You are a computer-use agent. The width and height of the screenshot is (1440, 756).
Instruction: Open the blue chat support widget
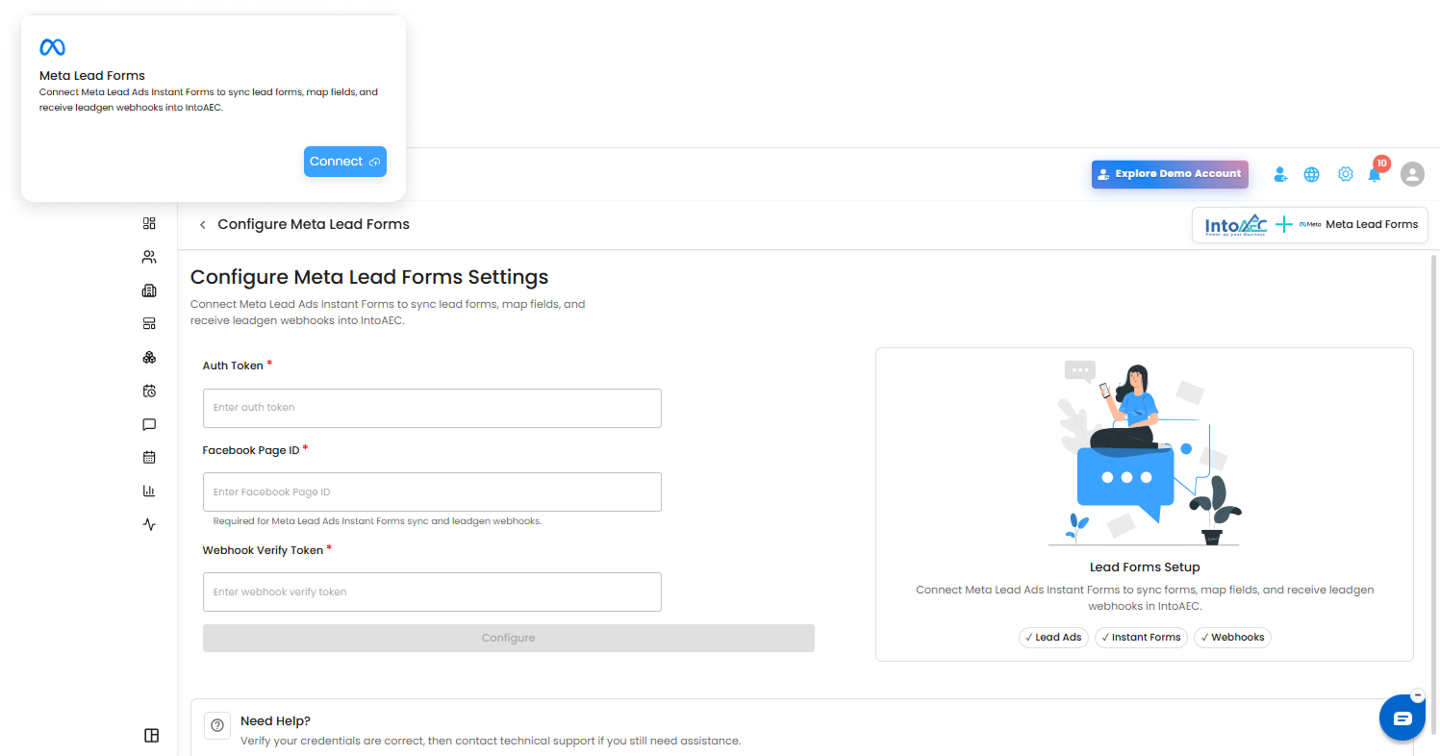[1402, 718]
